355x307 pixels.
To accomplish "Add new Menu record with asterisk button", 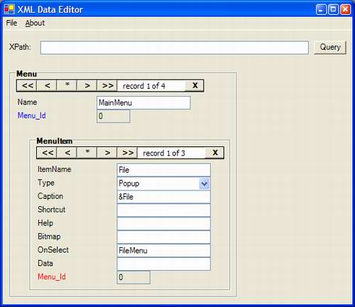I will point(67,85).
